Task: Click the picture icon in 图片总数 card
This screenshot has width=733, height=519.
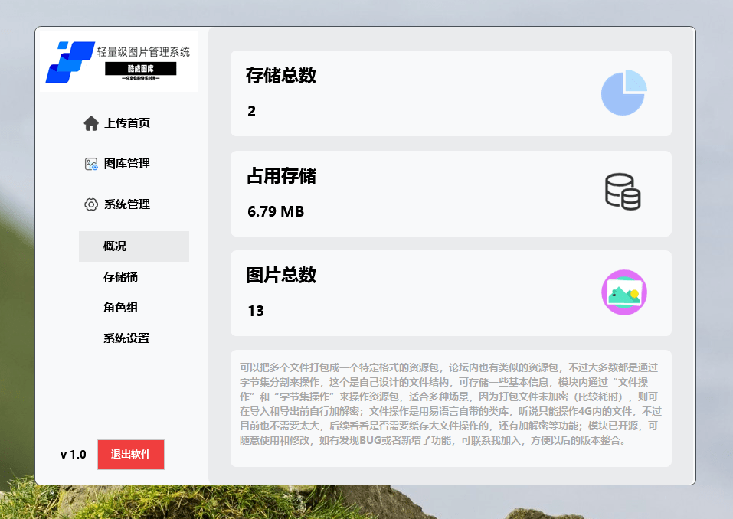Action: point(624,292)
